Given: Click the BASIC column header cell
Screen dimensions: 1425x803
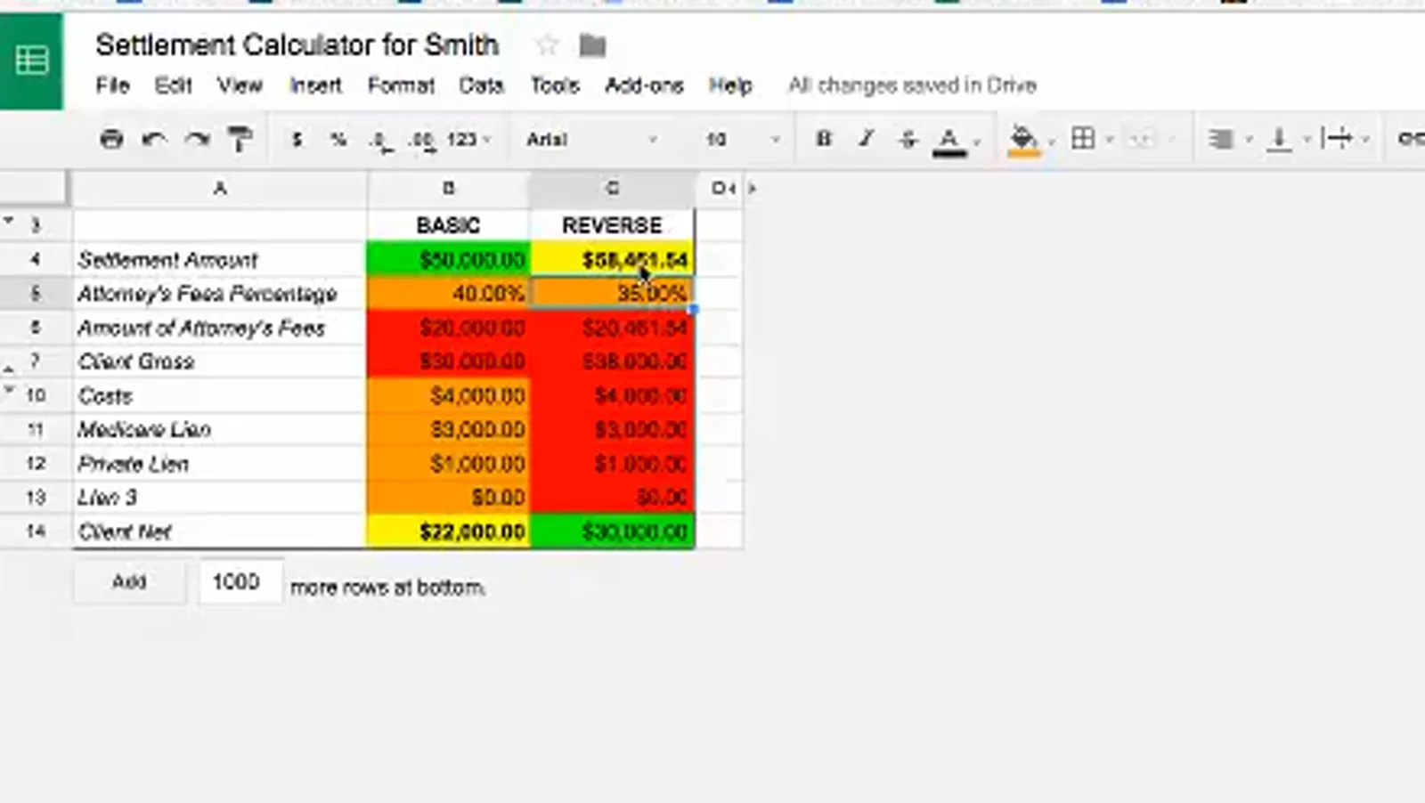Looking at the screenshot, I should pyautogui.click(x=448, y=225).
